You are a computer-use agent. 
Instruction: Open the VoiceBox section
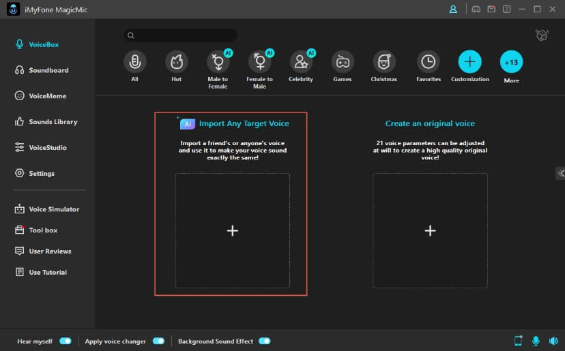(37, 44)
